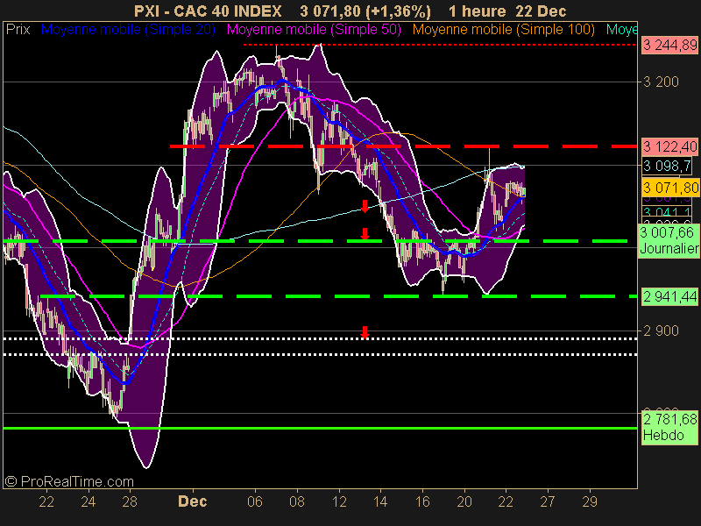
Task: Select Moyenne mobile (Simple 100) legend
Action: click(x=503, y=30)
